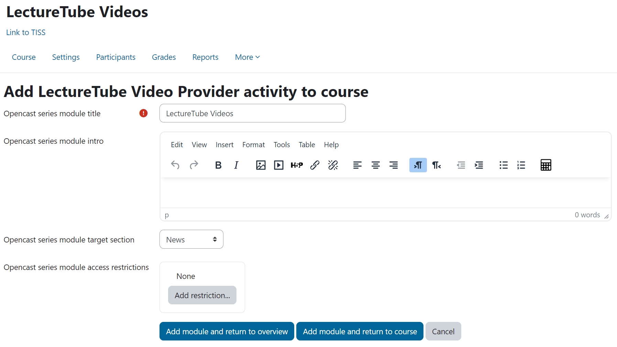617x347 pixels.
Task: Toggle bold formatting in the intro editor
Action: tap(218, 165)
